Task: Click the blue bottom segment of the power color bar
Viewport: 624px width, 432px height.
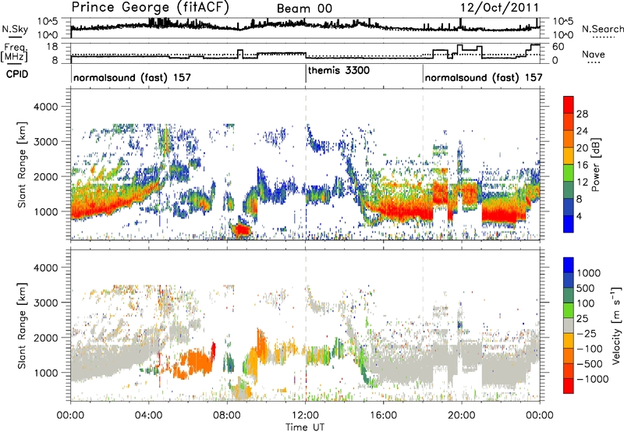Action: coord(569,224)
